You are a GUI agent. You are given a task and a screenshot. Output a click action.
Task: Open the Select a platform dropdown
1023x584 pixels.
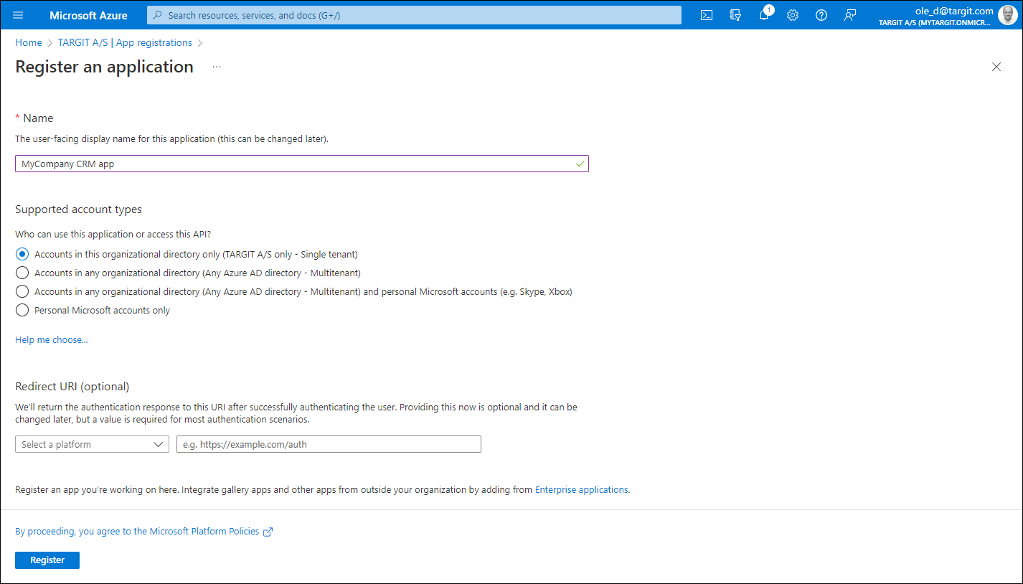(x=92, y=444)
